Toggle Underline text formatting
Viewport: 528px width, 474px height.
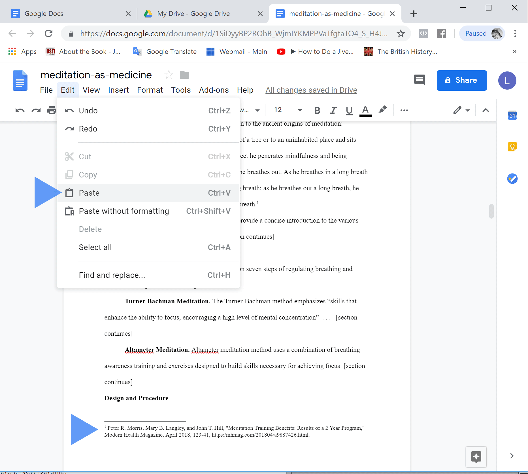coord(349,110)
